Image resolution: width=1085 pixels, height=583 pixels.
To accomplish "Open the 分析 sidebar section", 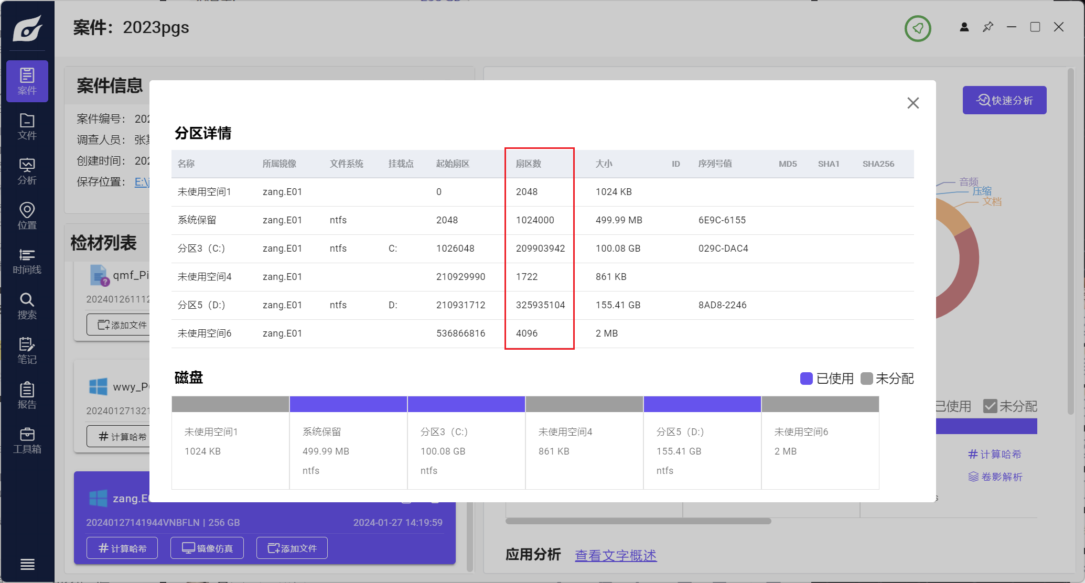I will pos(27,171).
